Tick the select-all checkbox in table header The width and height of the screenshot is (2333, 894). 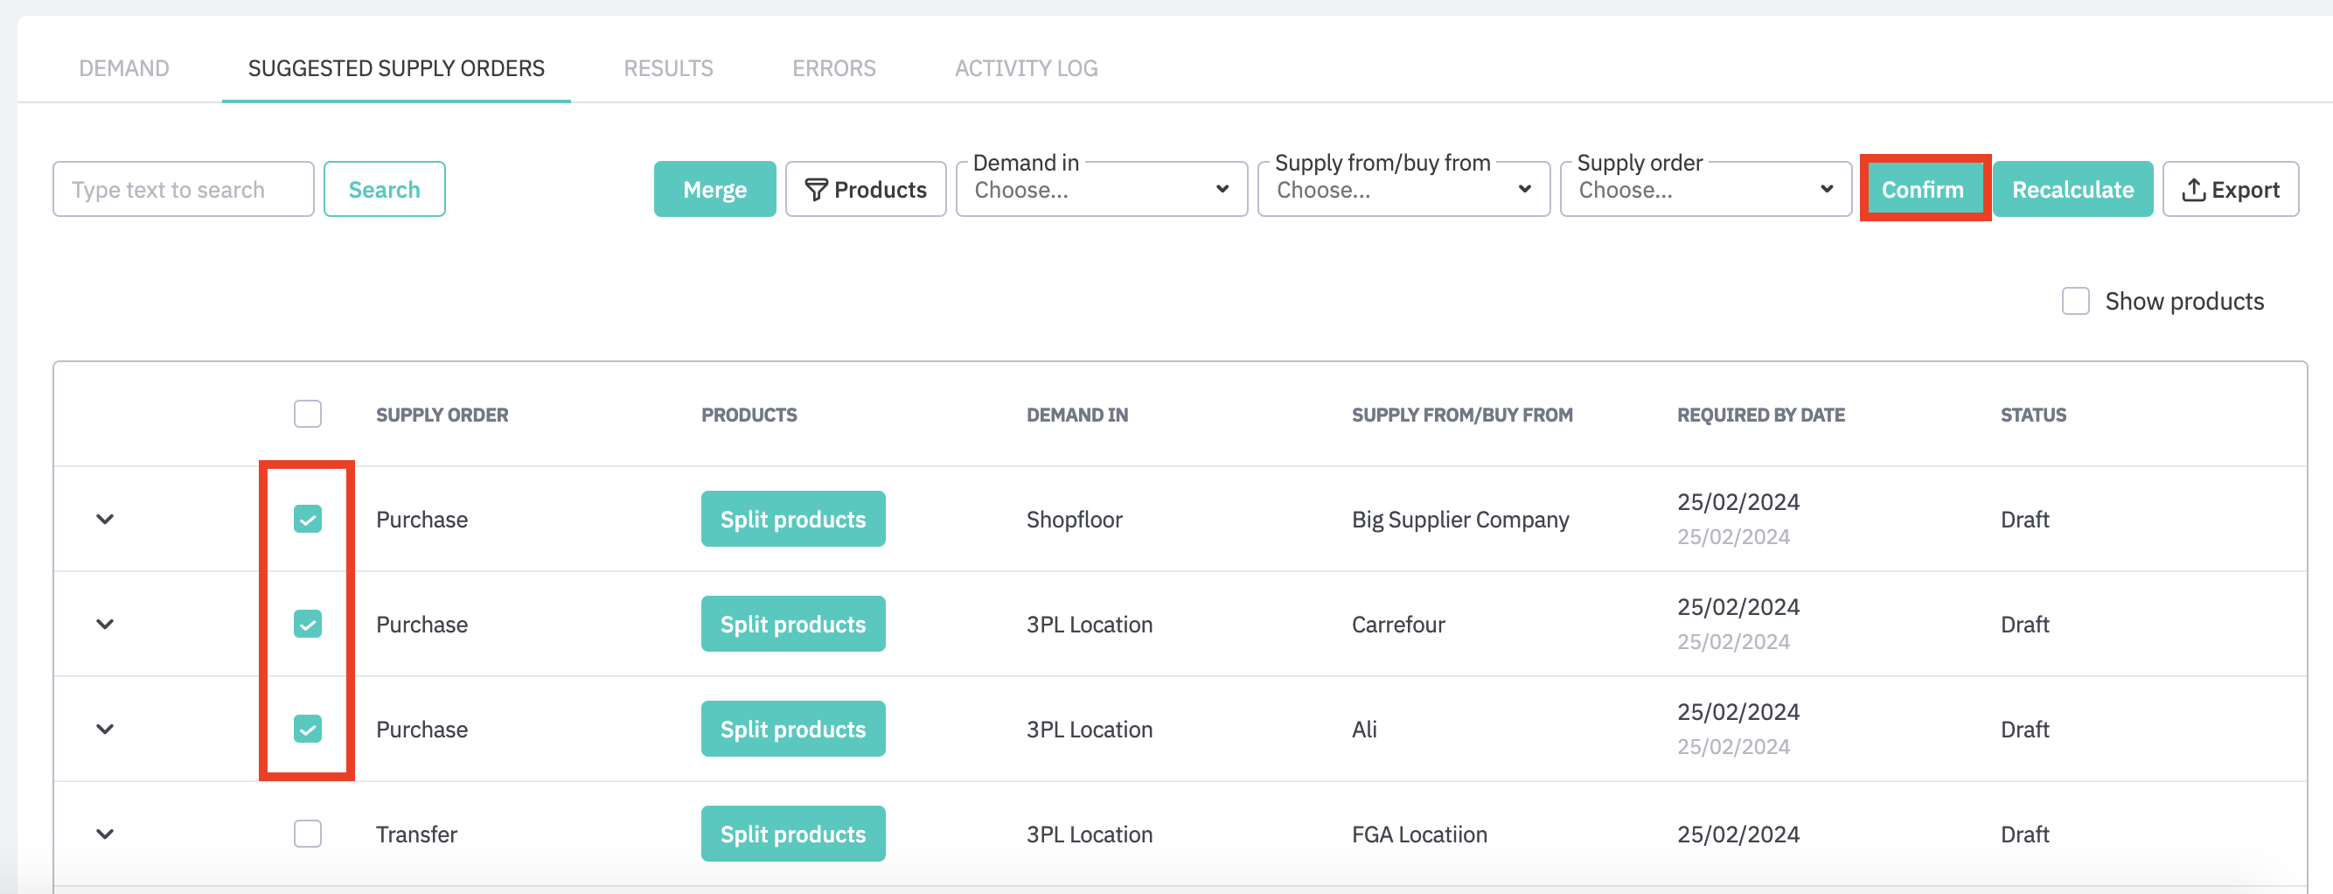pyautogui.click(x=308, y=414)
